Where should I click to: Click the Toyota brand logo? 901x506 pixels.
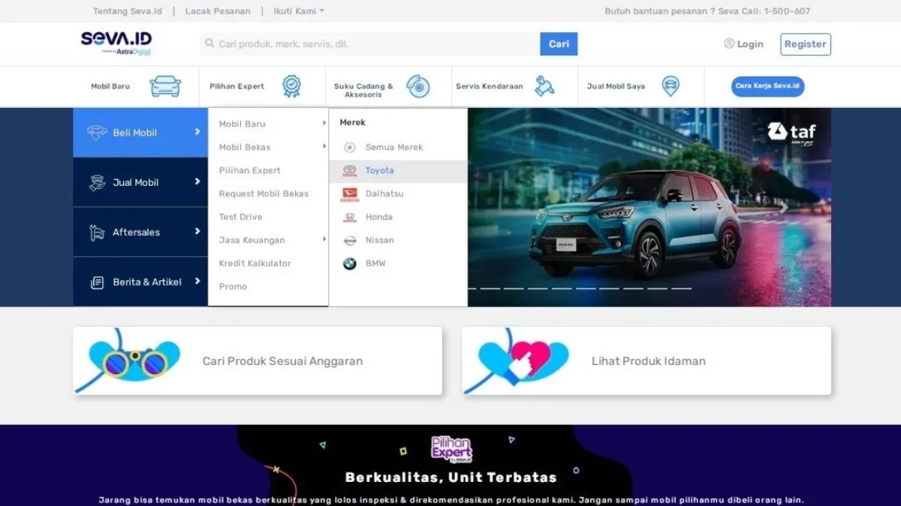pyautogui.click(x=350, y=171)
